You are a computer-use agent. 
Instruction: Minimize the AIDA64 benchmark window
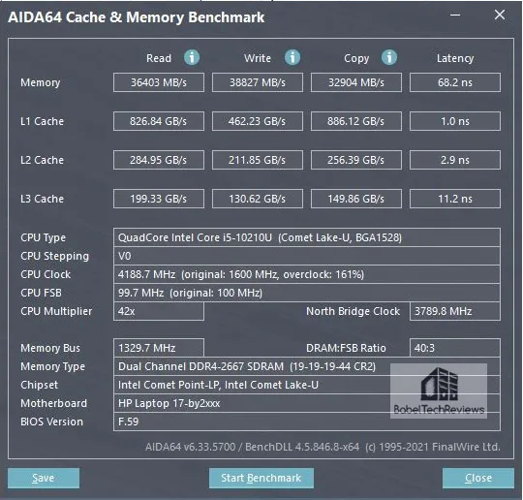(455, 16)
